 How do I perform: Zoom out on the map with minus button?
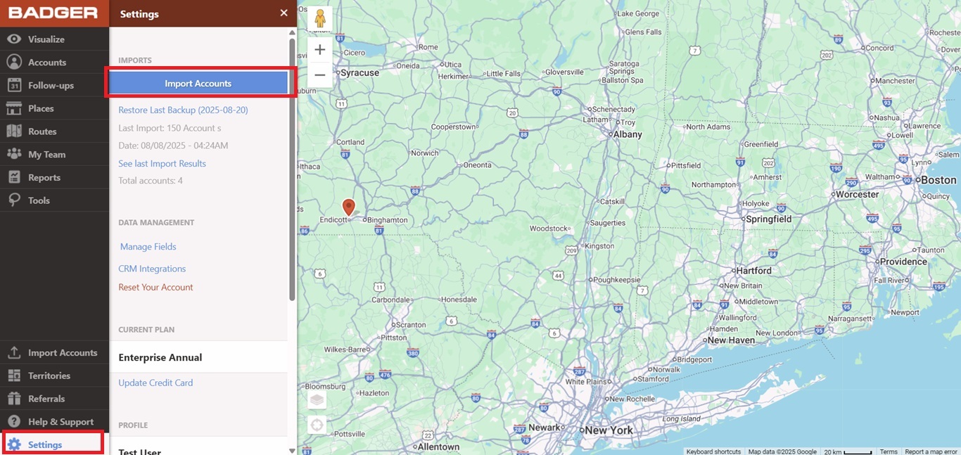tap(320, 75)
